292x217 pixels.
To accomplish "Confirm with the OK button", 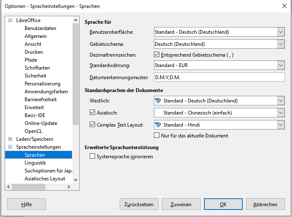I will (x=223, y=204).
